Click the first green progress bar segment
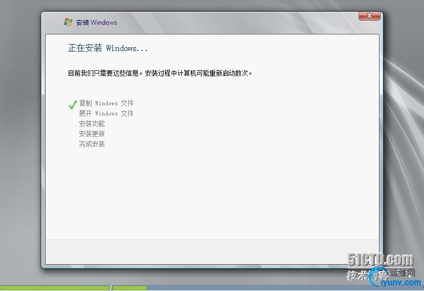The width and height of the screenshot is (424, 291). click(55, 288)
